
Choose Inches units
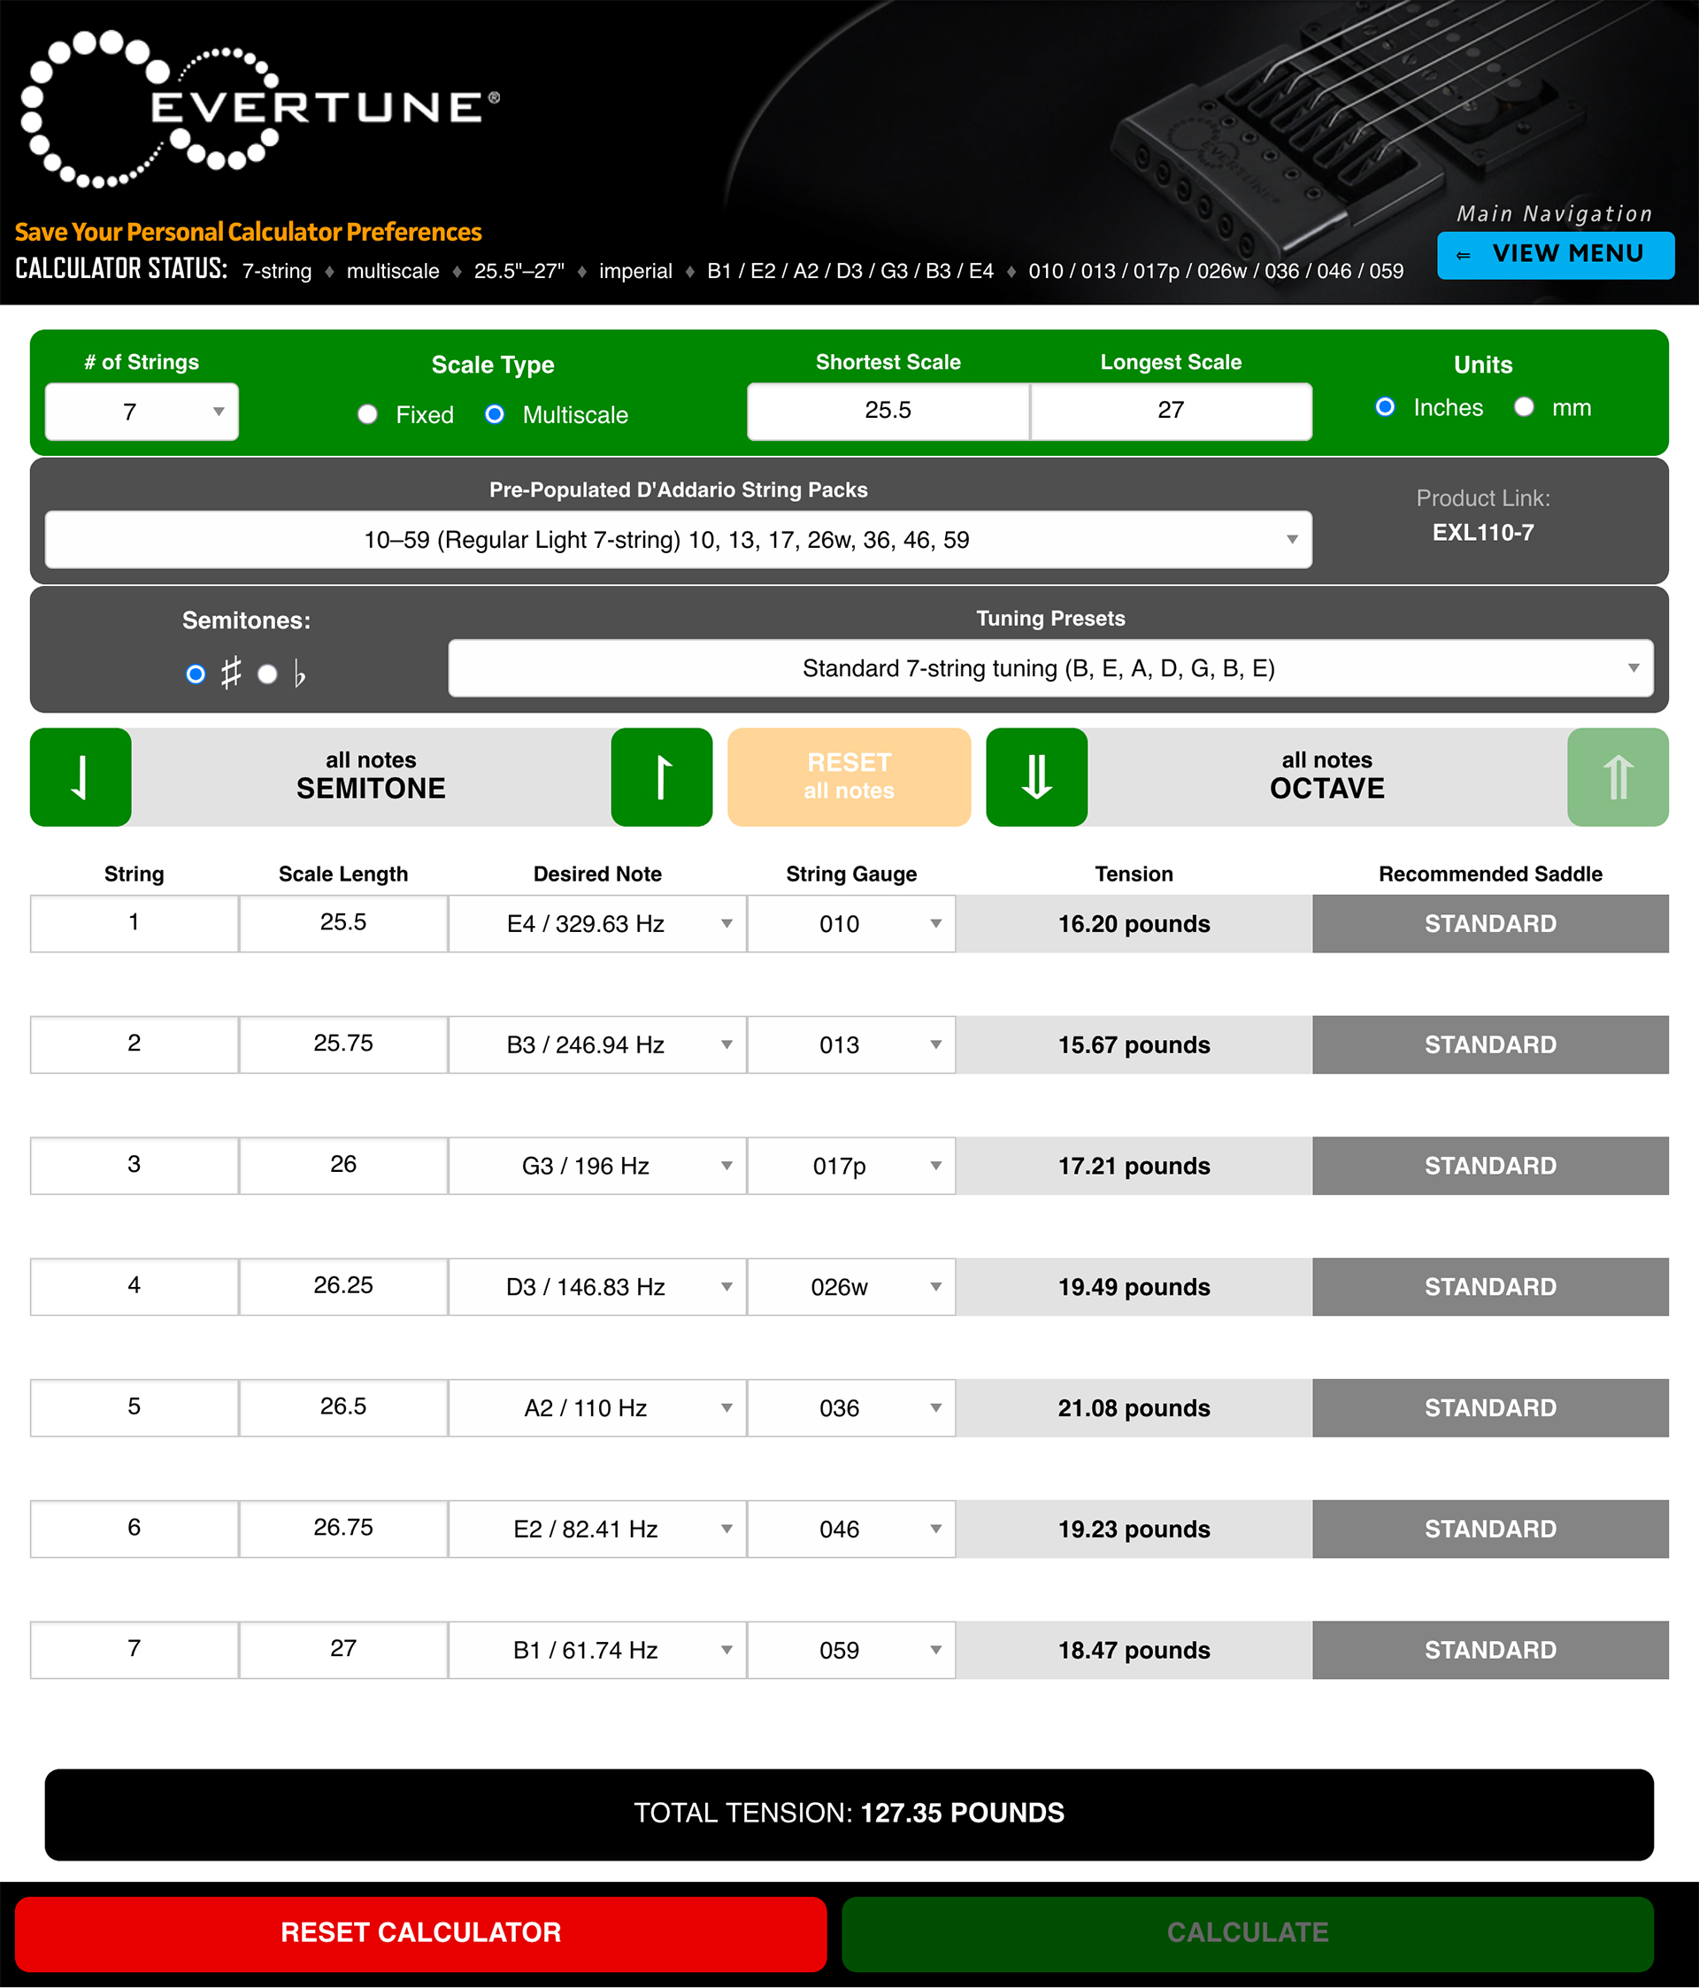tap(1384, 407)
